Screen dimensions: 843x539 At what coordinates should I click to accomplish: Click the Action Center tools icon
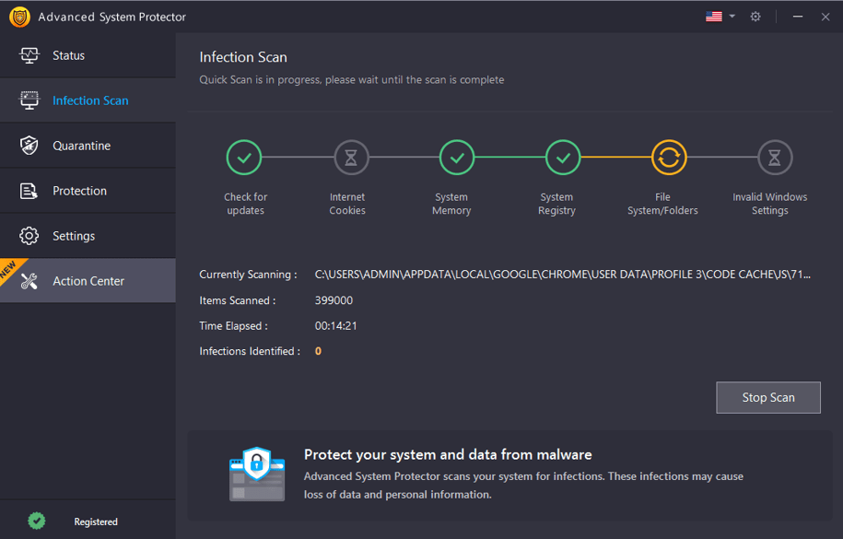(29, 281)
